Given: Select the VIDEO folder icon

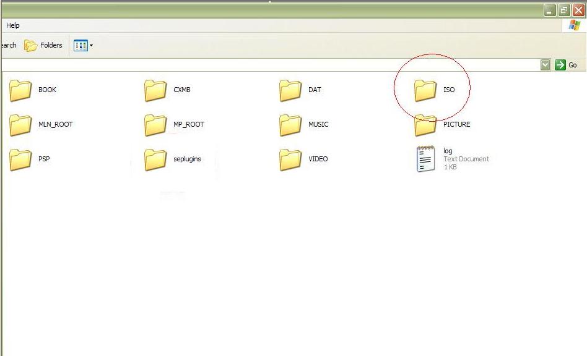Looking at the screenshot, I should (290, 159).
